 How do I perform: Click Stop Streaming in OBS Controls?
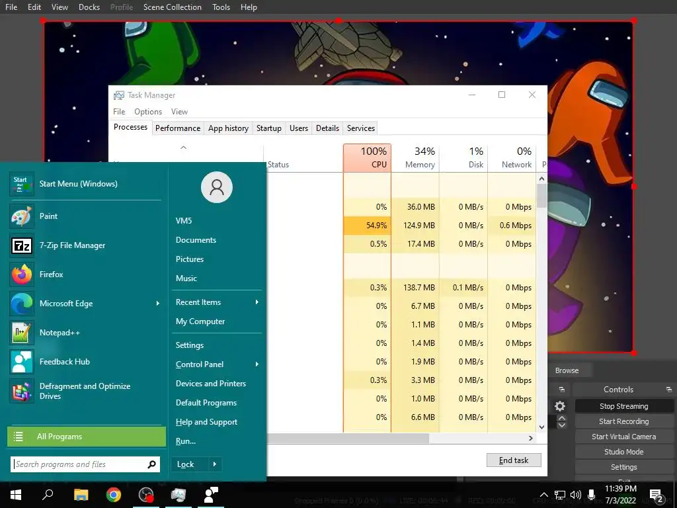[x=624, y=406]
